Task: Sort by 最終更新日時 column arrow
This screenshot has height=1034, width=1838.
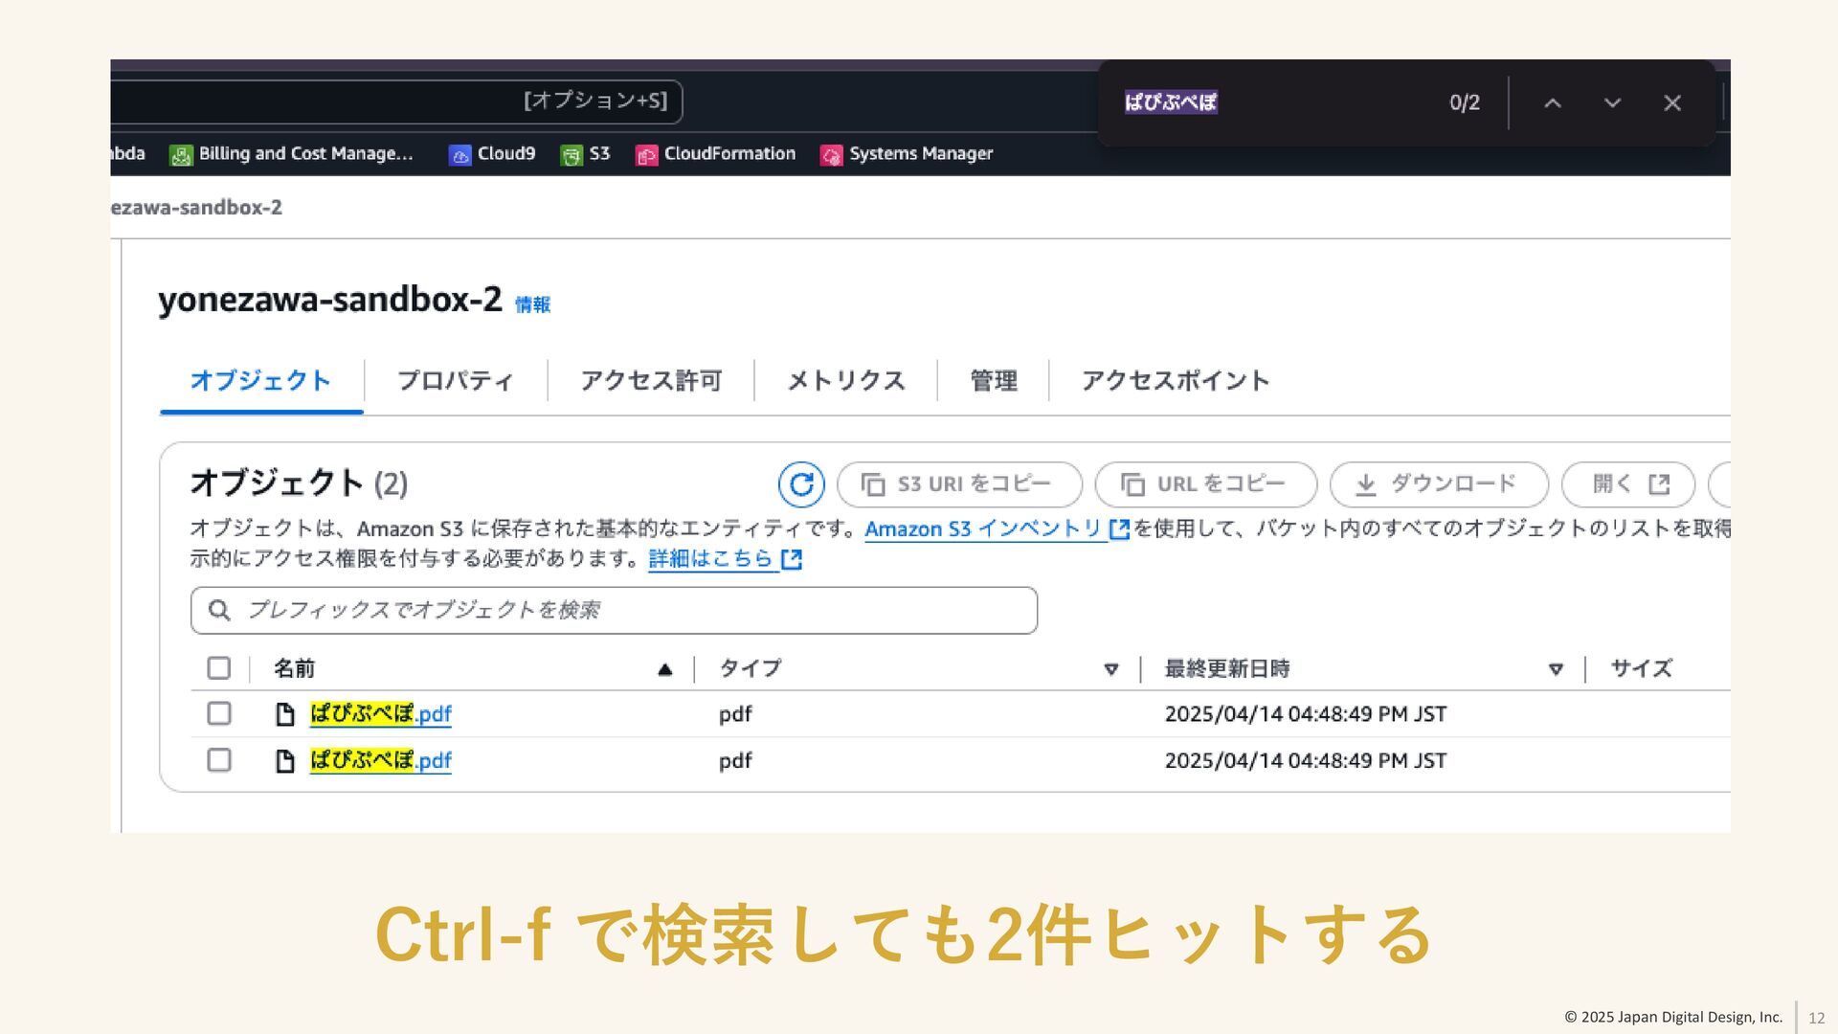Action: 1556,669
